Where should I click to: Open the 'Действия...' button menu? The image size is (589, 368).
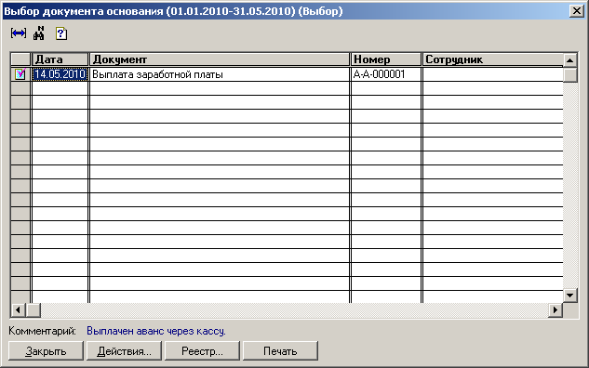coord(124,351)
